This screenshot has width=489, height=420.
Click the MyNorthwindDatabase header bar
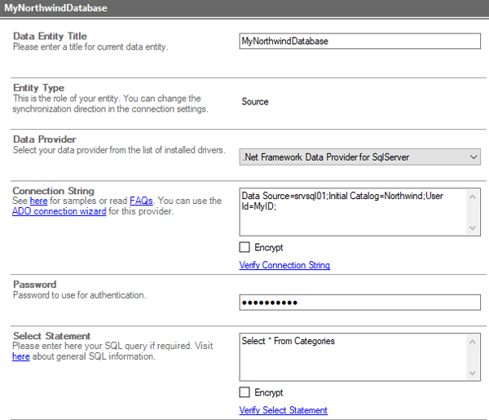click(244, 8)
